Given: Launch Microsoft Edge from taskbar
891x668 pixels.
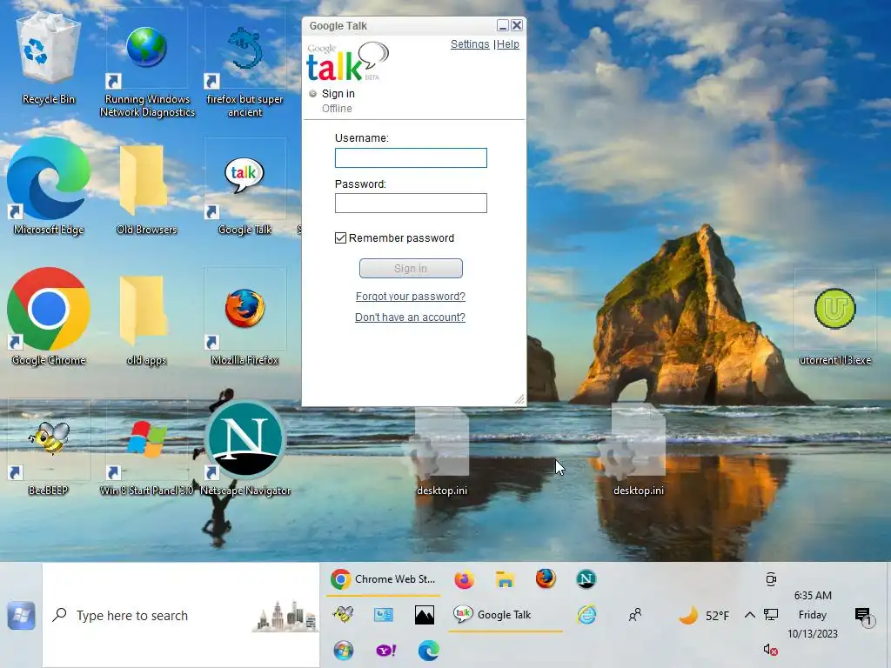Looking at the screenshot, I should coord(429,651).
